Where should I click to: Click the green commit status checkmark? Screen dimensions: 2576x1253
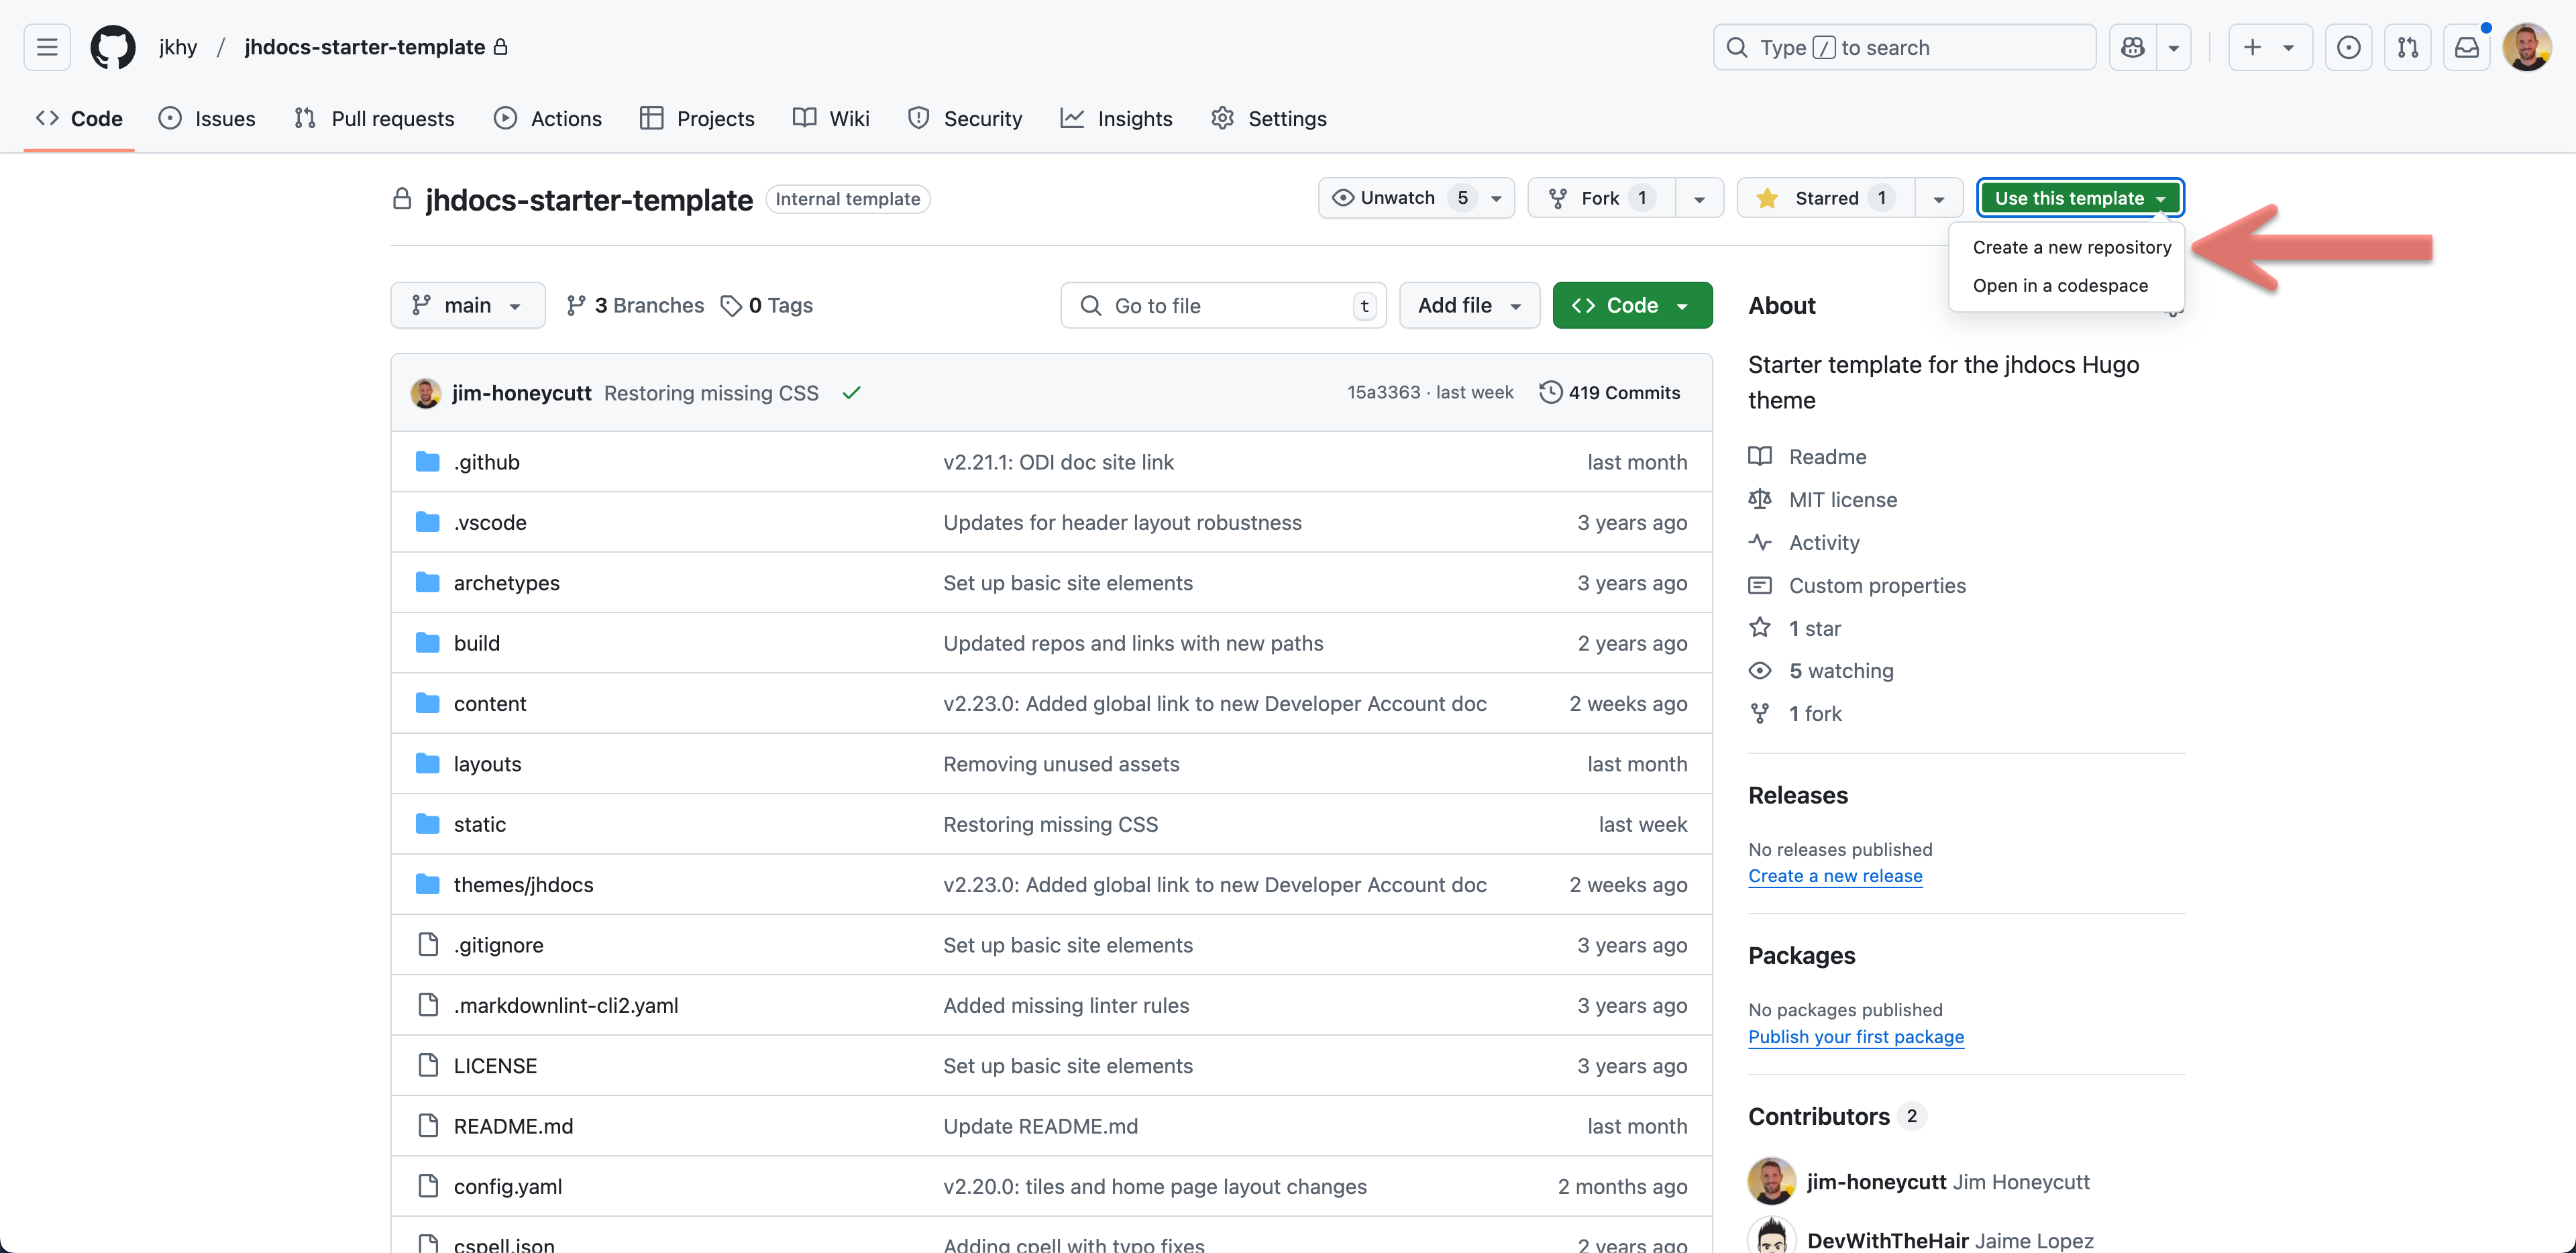851,393
